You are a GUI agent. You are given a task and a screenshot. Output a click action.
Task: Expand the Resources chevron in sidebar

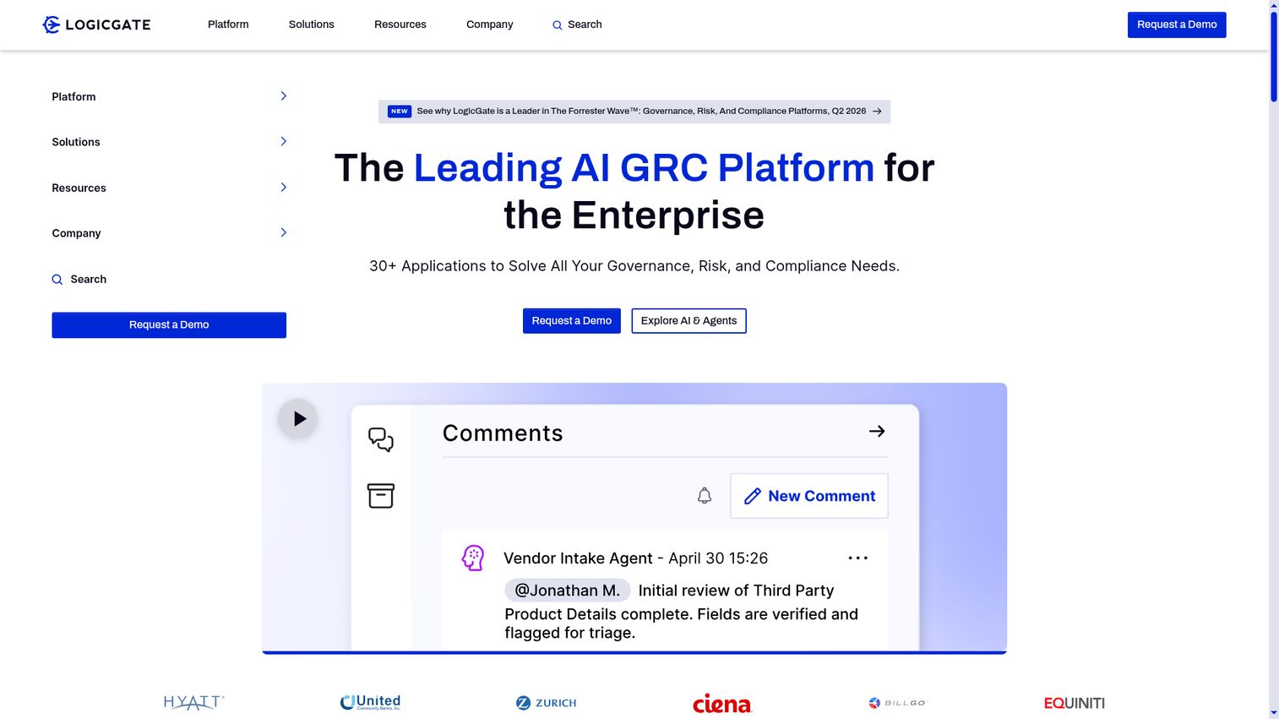click(x=284, y=188)
